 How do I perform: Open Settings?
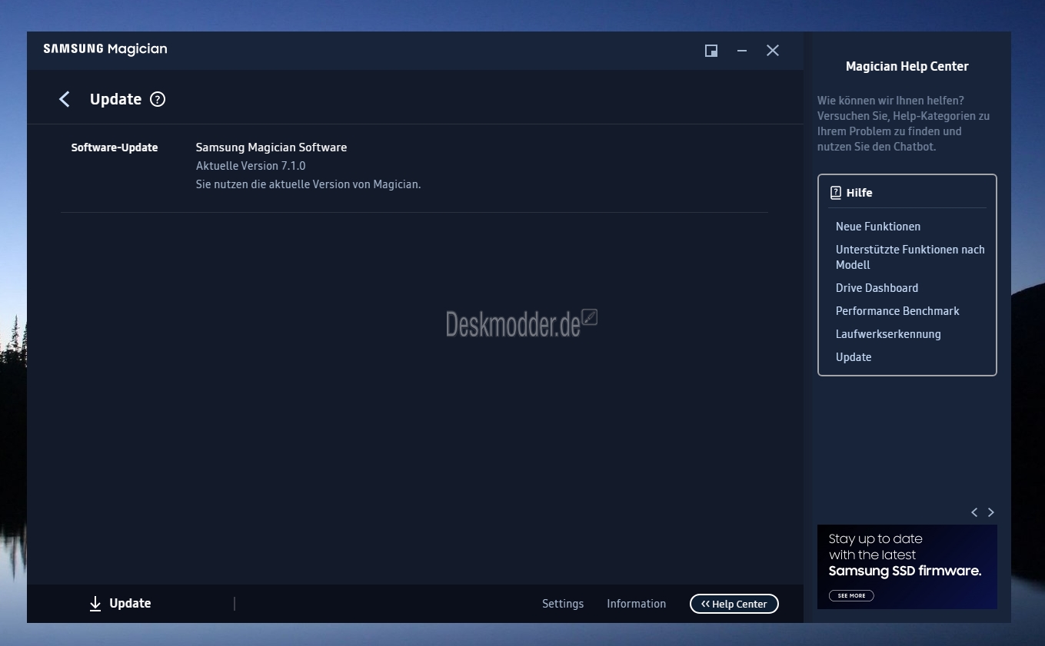click(563, 604)
